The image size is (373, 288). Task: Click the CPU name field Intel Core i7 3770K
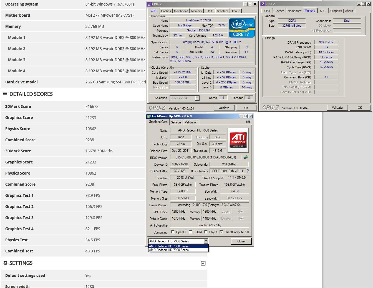tap(198, 20)
